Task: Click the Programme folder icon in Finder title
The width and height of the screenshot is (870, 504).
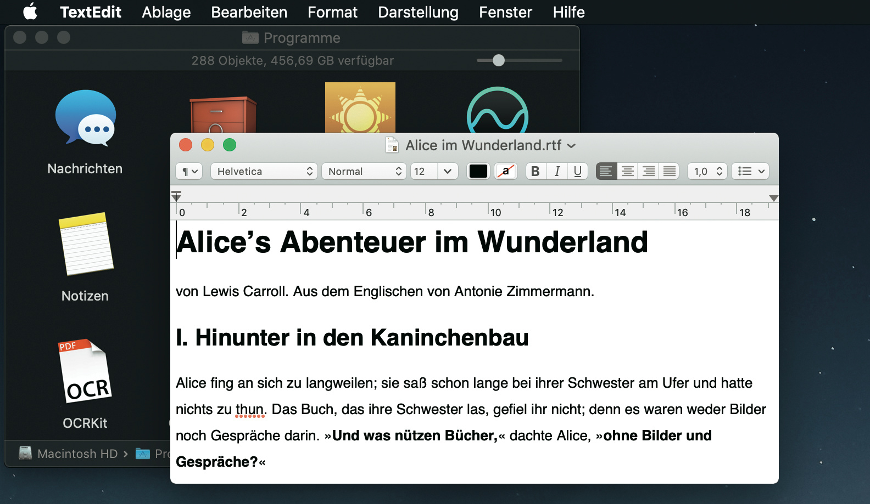Action: 250,37
